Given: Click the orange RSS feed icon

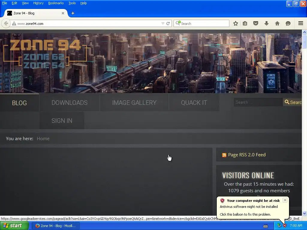Looking at the screenshot, I should (x=224, y=155).
